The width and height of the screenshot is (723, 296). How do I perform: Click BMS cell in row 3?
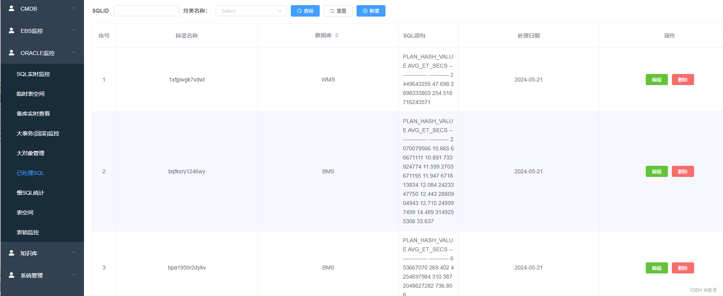328,268
